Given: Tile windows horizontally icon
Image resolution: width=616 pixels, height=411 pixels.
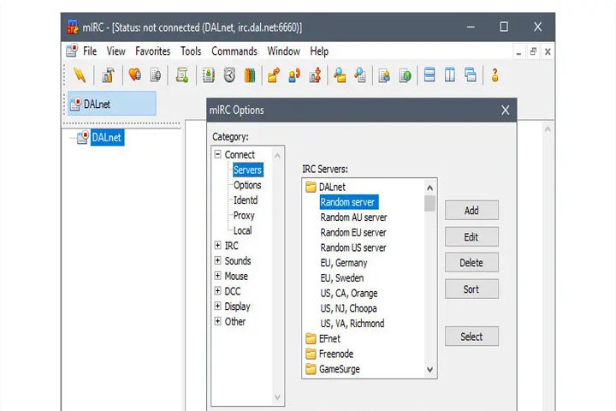Looking at the screenshot, I should (429, 74).
